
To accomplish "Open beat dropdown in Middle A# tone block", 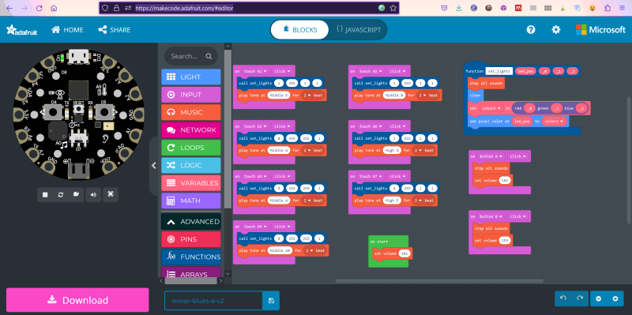I will point(315,250).
